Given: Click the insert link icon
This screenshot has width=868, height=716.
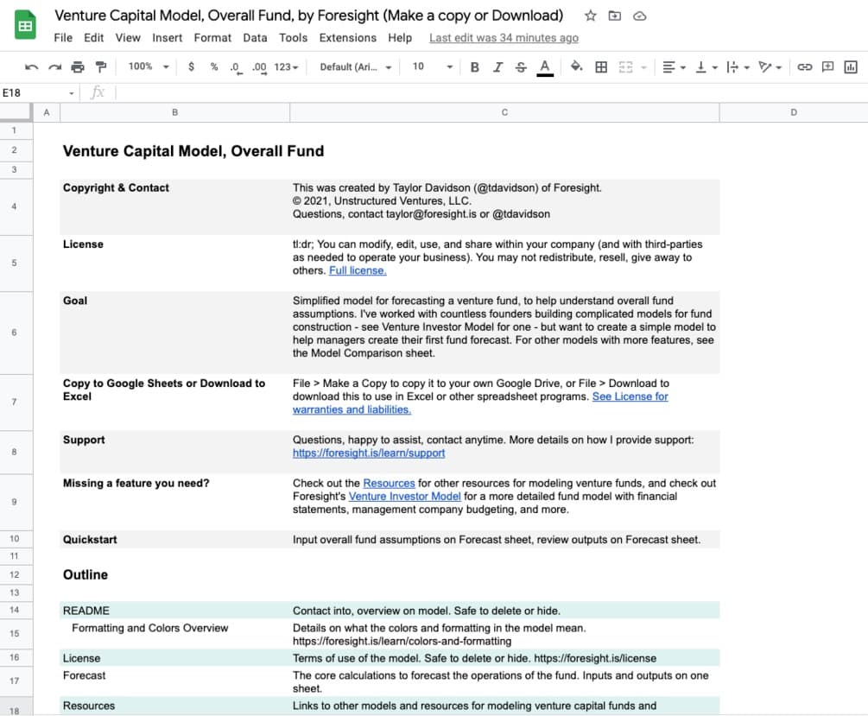Looking at the screenshot, I should click(x=804, y=67).
